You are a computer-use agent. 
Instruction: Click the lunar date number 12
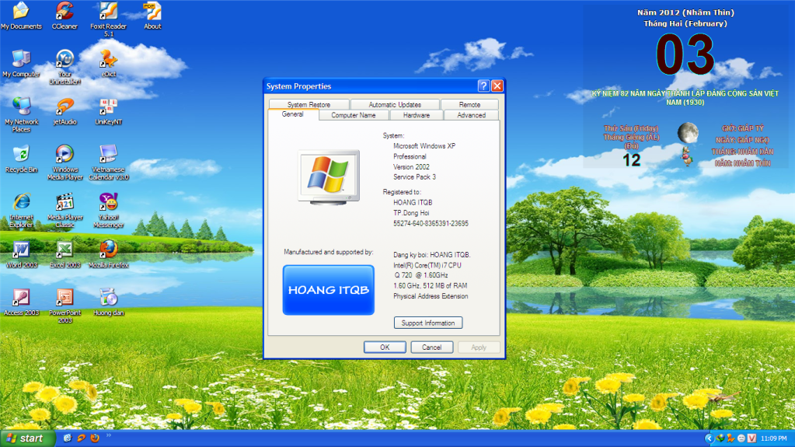pos(631,160)
